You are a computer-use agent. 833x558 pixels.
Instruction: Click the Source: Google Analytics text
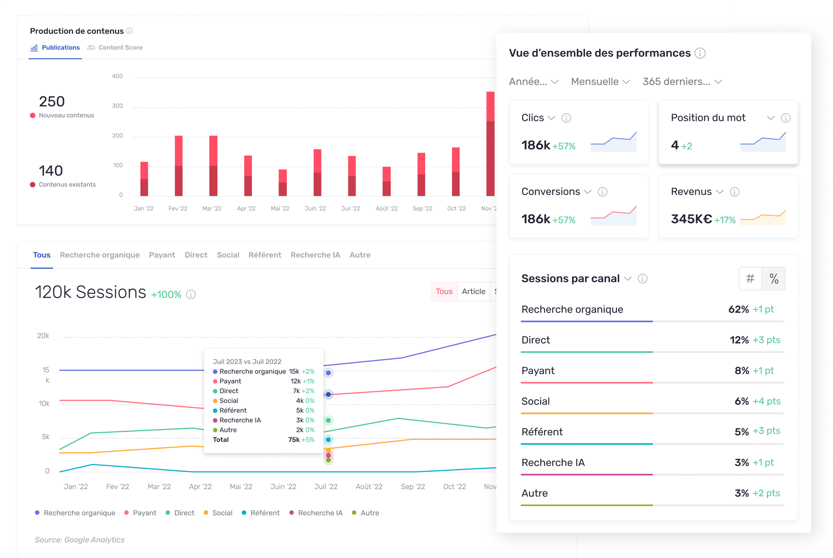coord(80,540)
